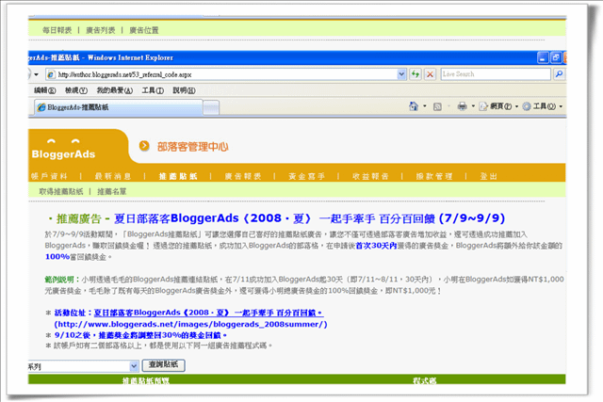Go to 最新消息 in orange nav
Viewport: 603px width, 402px height.
113,176
